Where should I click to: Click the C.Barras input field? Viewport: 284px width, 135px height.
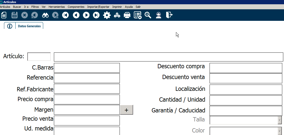[87, 68]
